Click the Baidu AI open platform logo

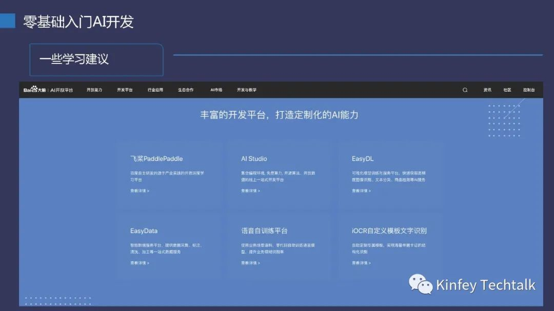(48, 90)
